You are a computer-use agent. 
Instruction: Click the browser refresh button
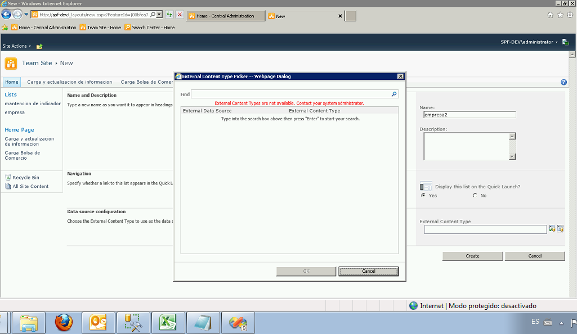(169, 15)
